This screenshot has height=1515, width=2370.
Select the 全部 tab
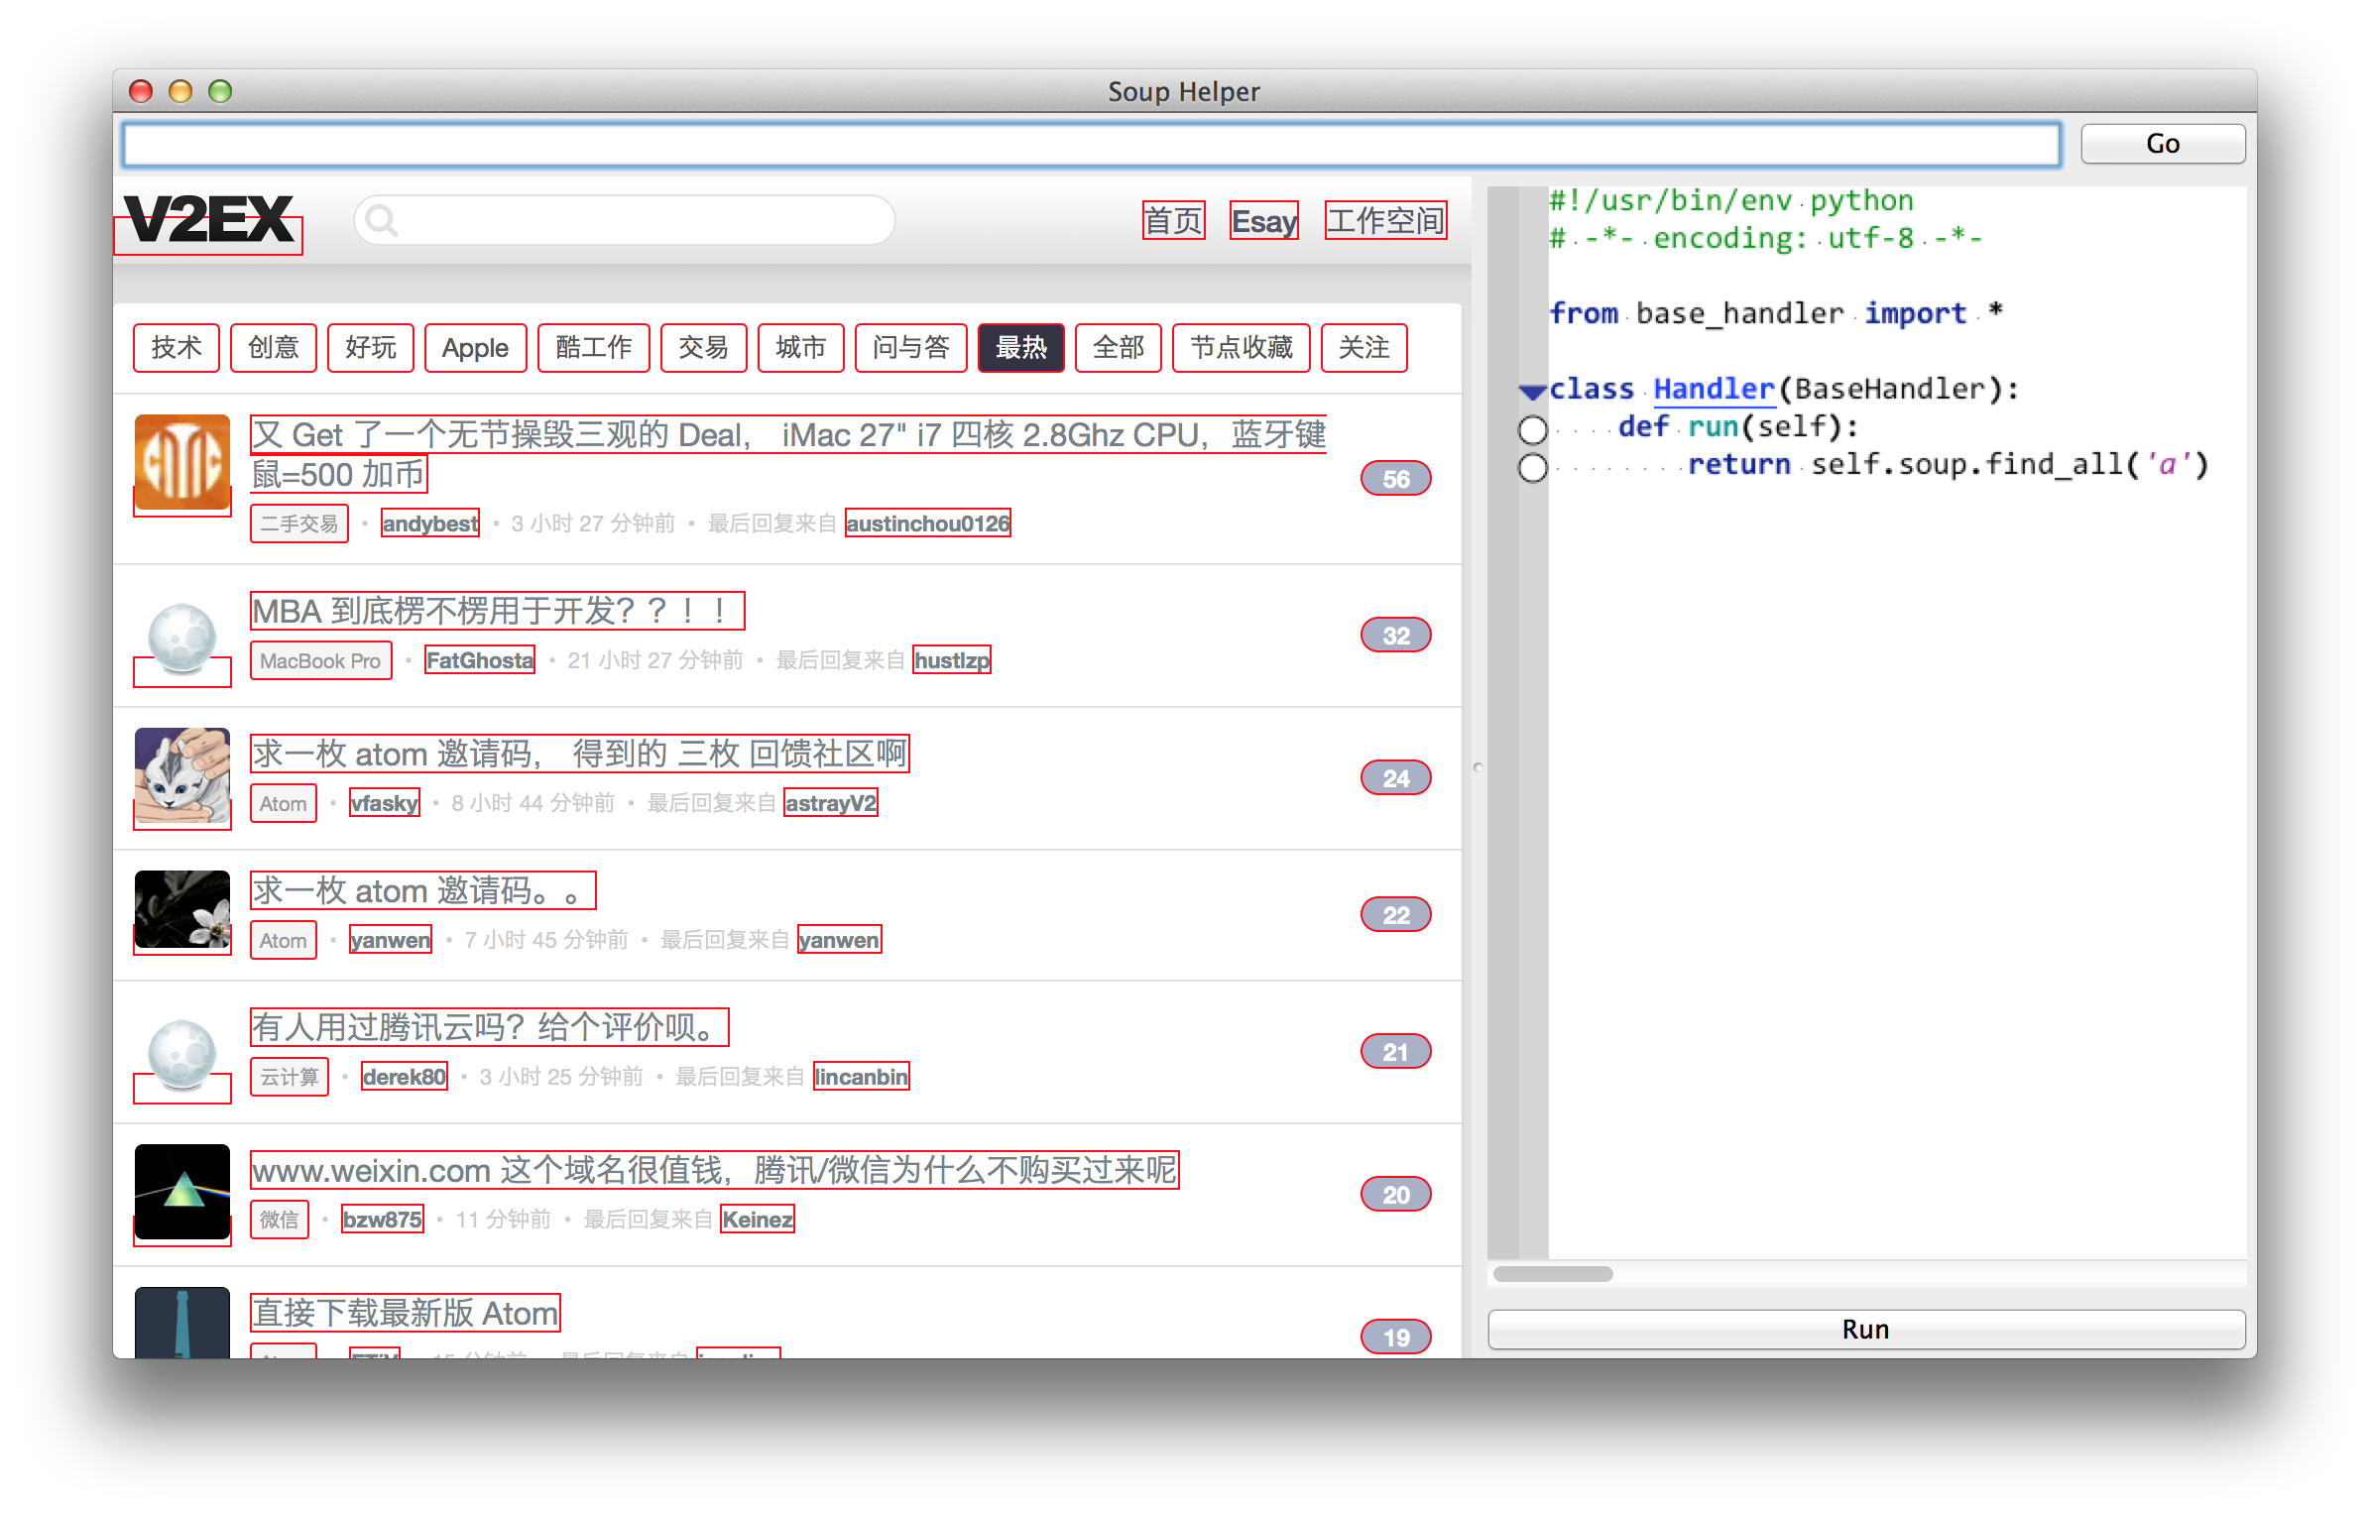[x=1119, y=348]
